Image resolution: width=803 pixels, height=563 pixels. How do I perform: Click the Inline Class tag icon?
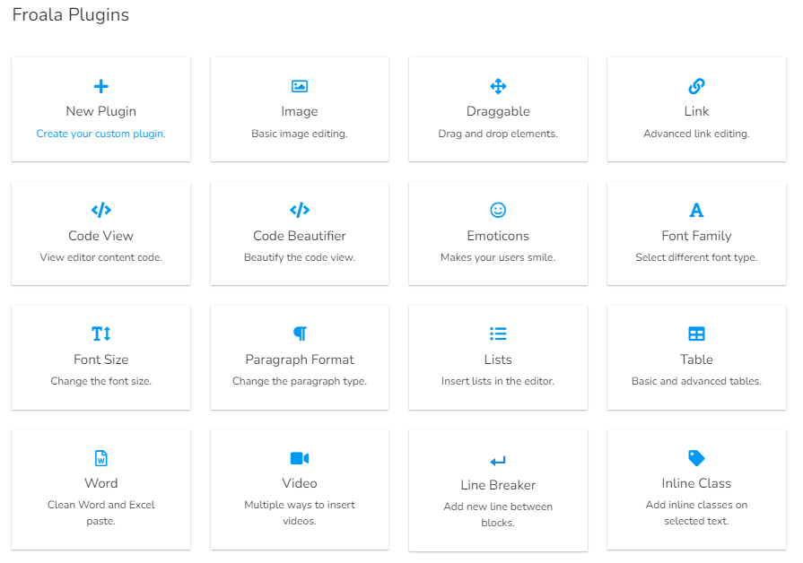(x=696, y=458)
